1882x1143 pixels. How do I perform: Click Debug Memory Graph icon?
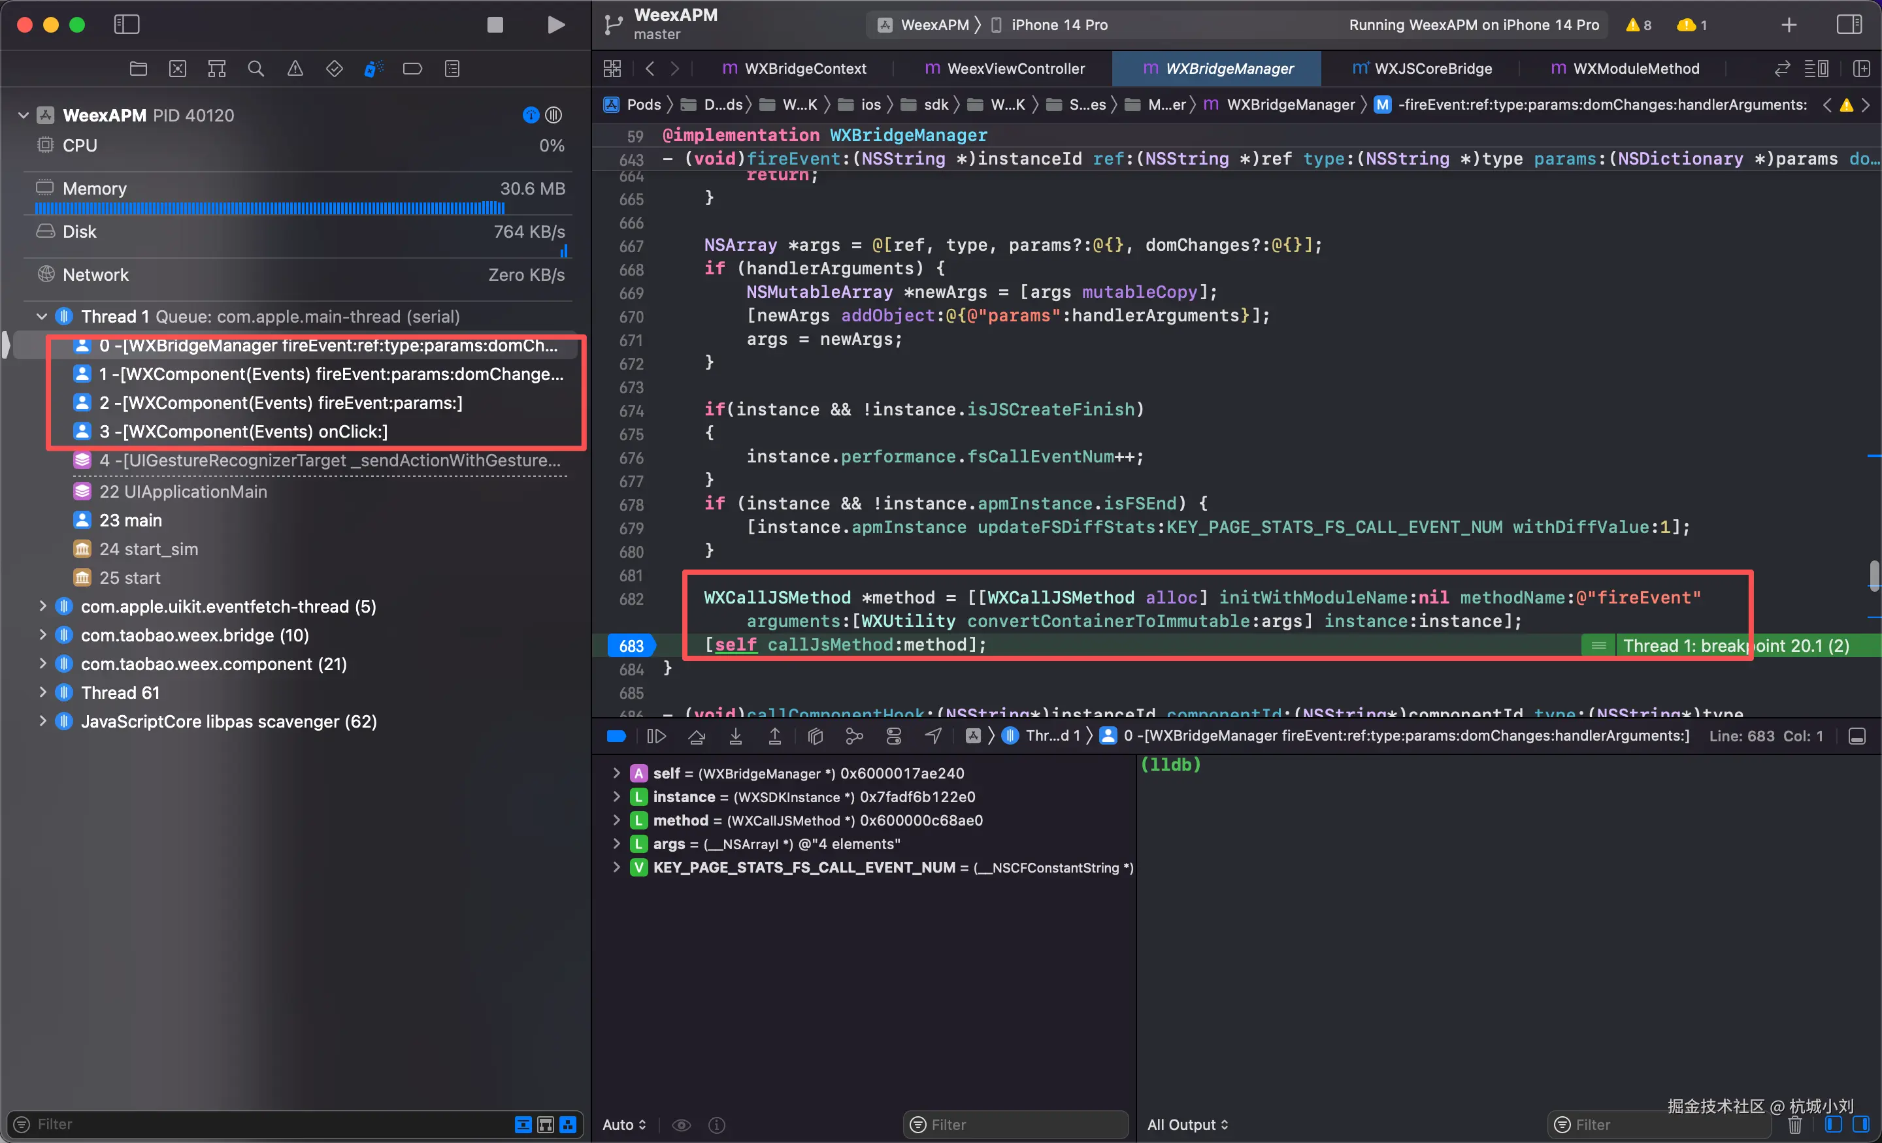point(854,736)
